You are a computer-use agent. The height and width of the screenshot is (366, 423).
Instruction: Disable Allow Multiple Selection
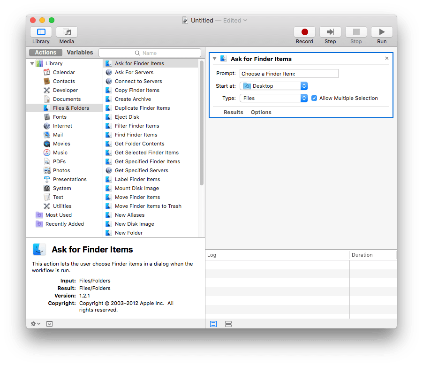[x=314, y=99]
